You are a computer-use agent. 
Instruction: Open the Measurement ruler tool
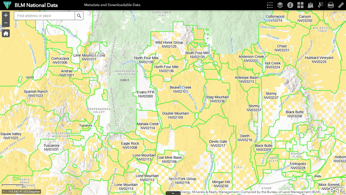tap(341, 5)
